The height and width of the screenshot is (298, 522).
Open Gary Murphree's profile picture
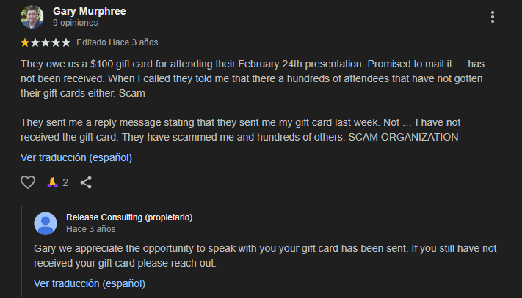tap(32, 17)
